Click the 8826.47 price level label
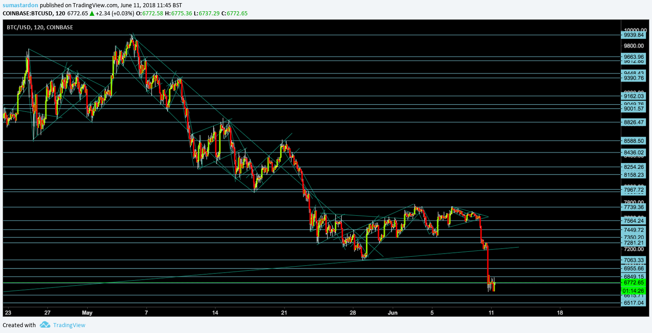 click(x=633, y=122)
